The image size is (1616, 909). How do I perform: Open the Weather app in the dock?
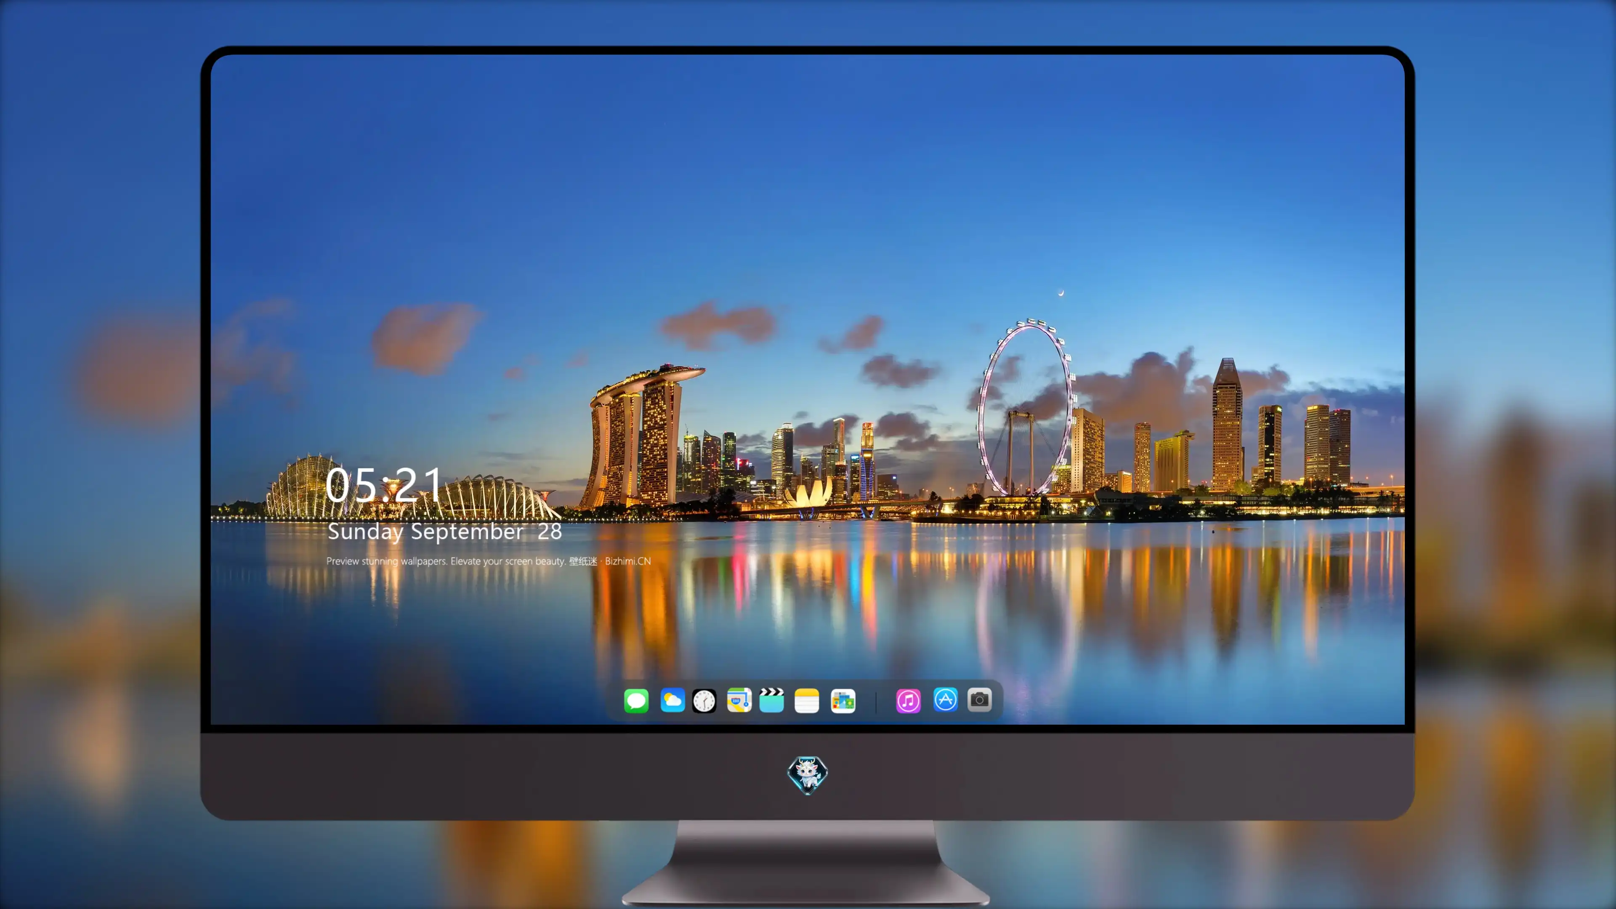coord(672,700)
